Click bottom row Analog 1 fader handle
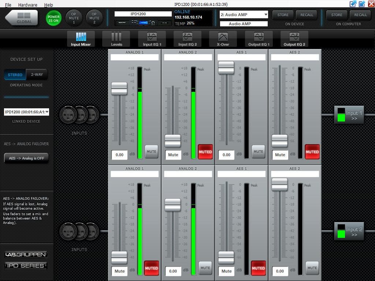Screen dimensions: 375x281 point(119,258)
